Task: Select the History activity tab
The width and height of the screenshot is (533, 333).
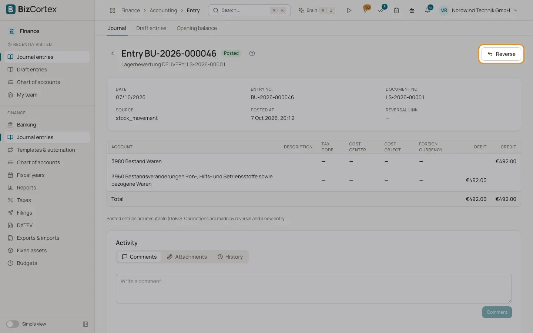Action: tap(230, 257)
